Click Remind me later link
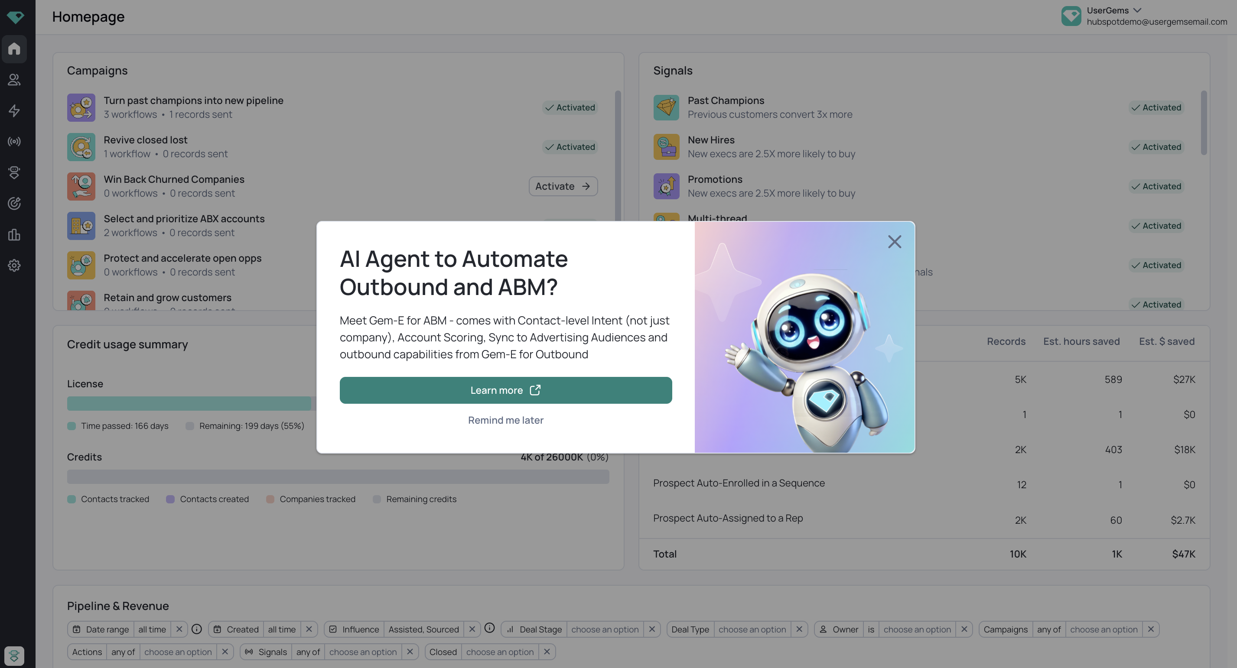This screenshot has width=1237, height=668. click(x=506, y=420)
